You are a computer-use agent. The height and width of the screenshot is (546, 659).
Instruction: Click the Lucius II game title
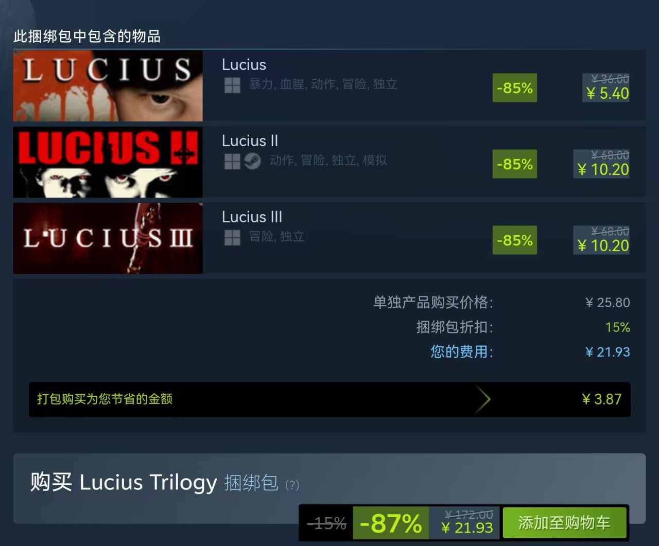[x=250, y=141]
